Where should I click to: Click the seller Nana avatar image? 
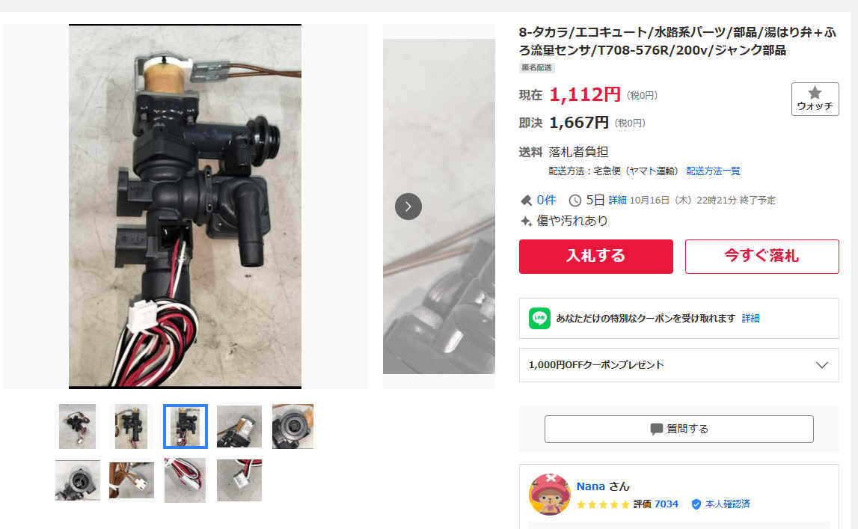click(549, 495)
